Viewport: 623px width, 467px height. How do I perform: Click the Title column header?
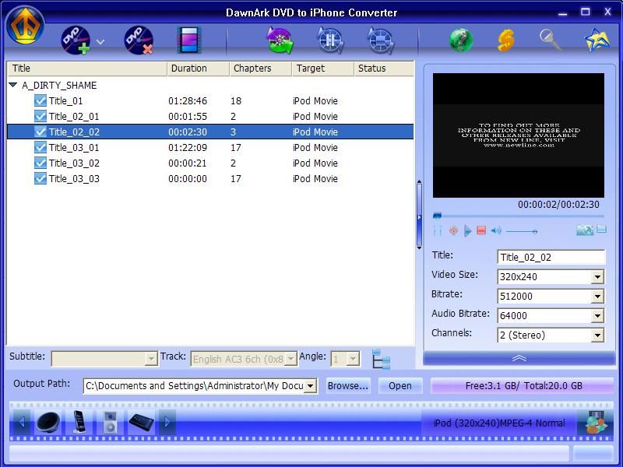click(x=87, y=68)
